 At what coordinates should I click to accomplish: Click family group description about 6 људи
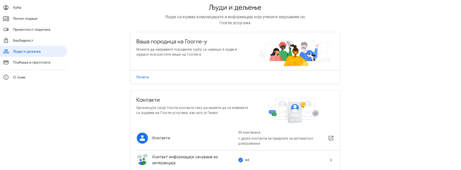(187, 52)
